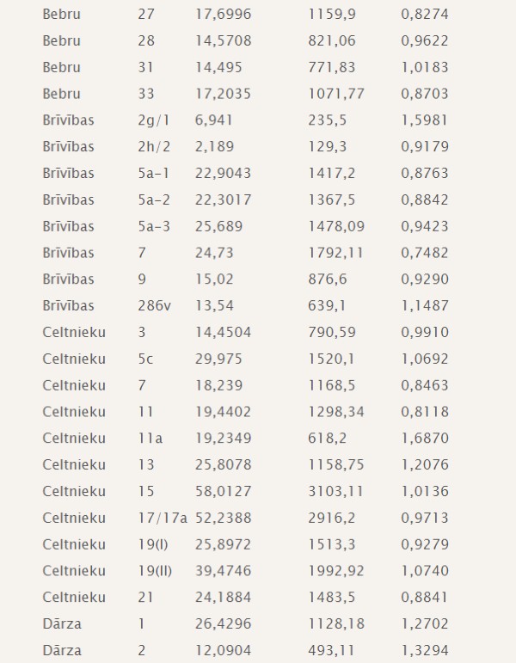Image resolution: width=516 pixels, height=663 pixels.
Task: Select 1,6870 in the Celtnieku 11a row
Action: [x=425, y=439]
